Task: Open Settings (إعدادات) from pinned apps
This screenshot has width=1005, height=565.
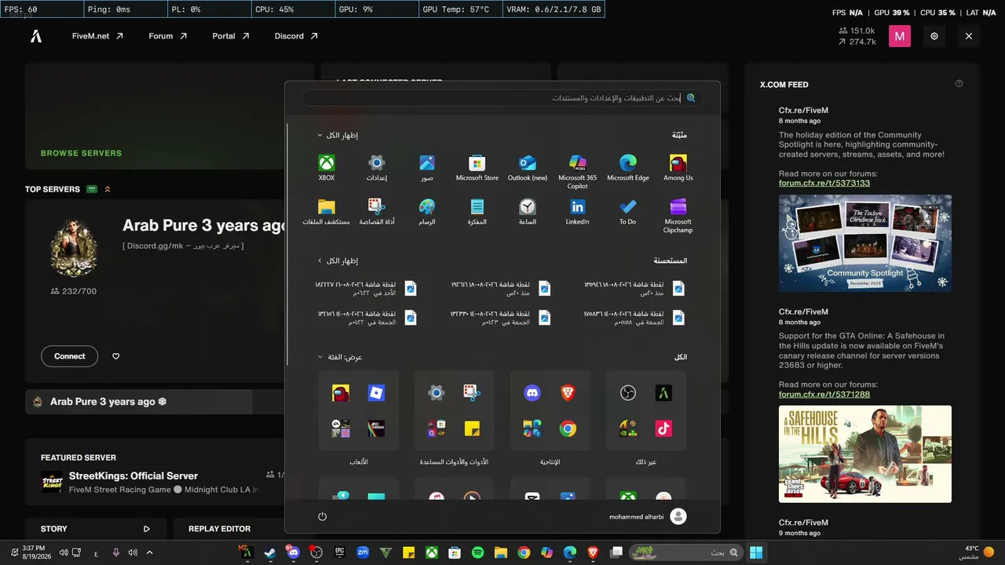Action: click(x=377, y=168)
